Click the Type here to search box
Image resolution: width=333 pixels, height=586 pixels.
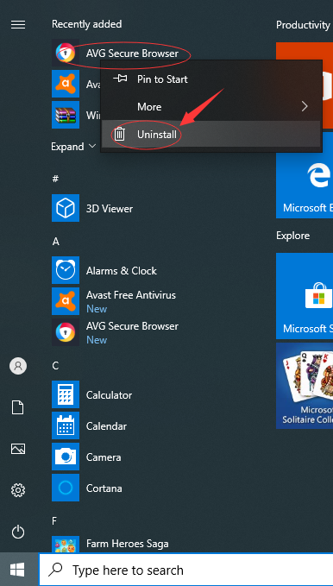185,570
